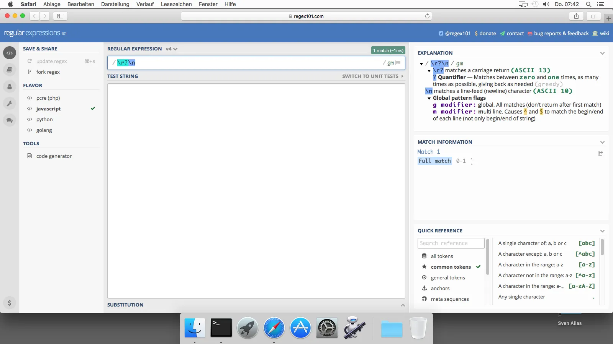Click the quick reference token list scrollbar
Viewport: 613px width, 344px height.
click(487, 257)
